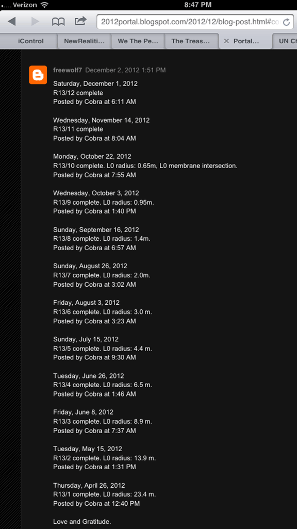Tap the Safari back arrow

point(12,22)
